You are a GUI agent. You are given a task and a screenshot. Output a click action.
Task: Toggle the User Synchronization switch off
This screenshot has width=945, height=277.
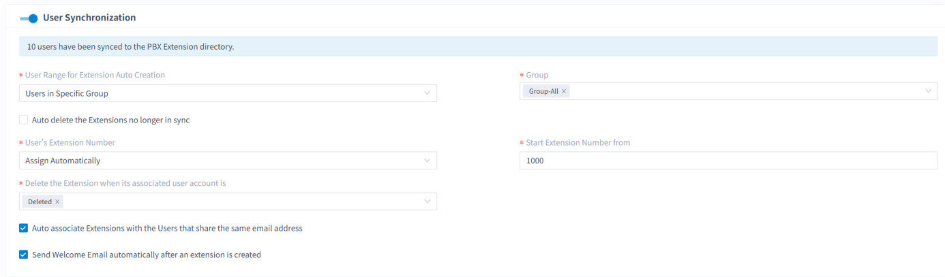pos(29,18)
